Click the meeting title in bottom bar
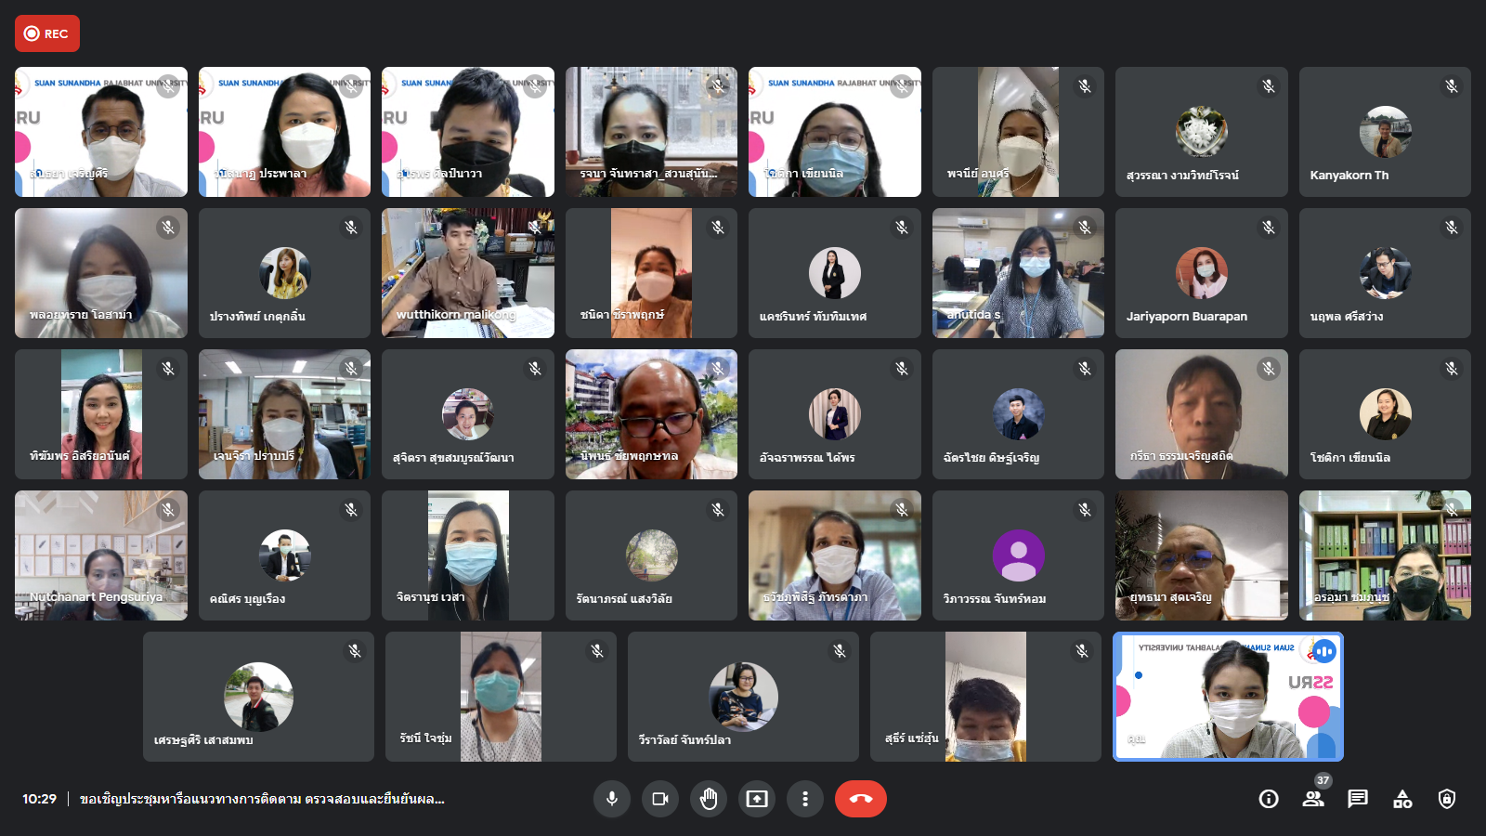This screenshot has height=836, width=1486. [x=262, y=799]
